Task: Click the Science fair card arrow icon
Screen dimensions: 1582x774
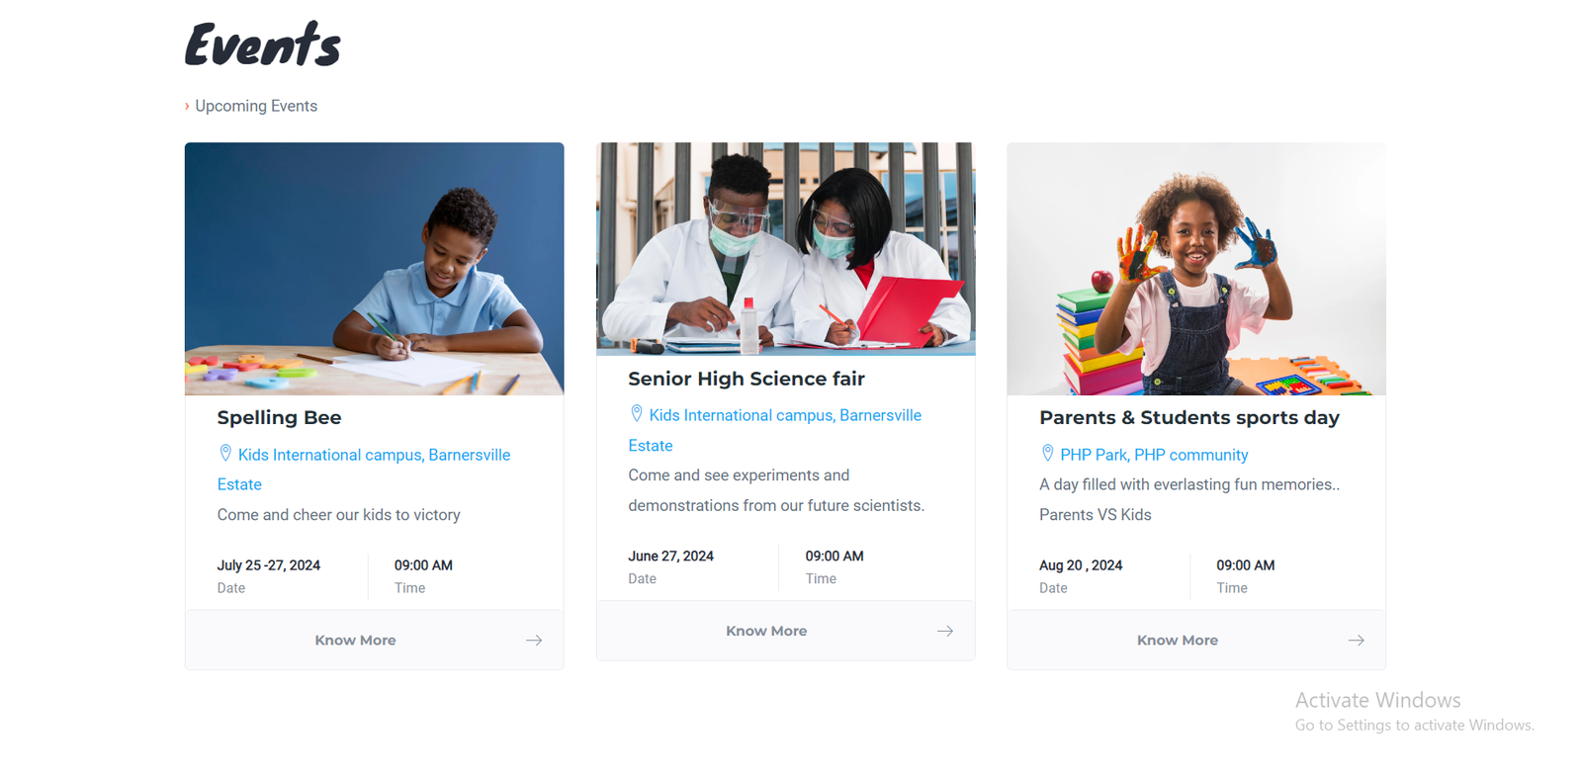Action: click(945, 631)
